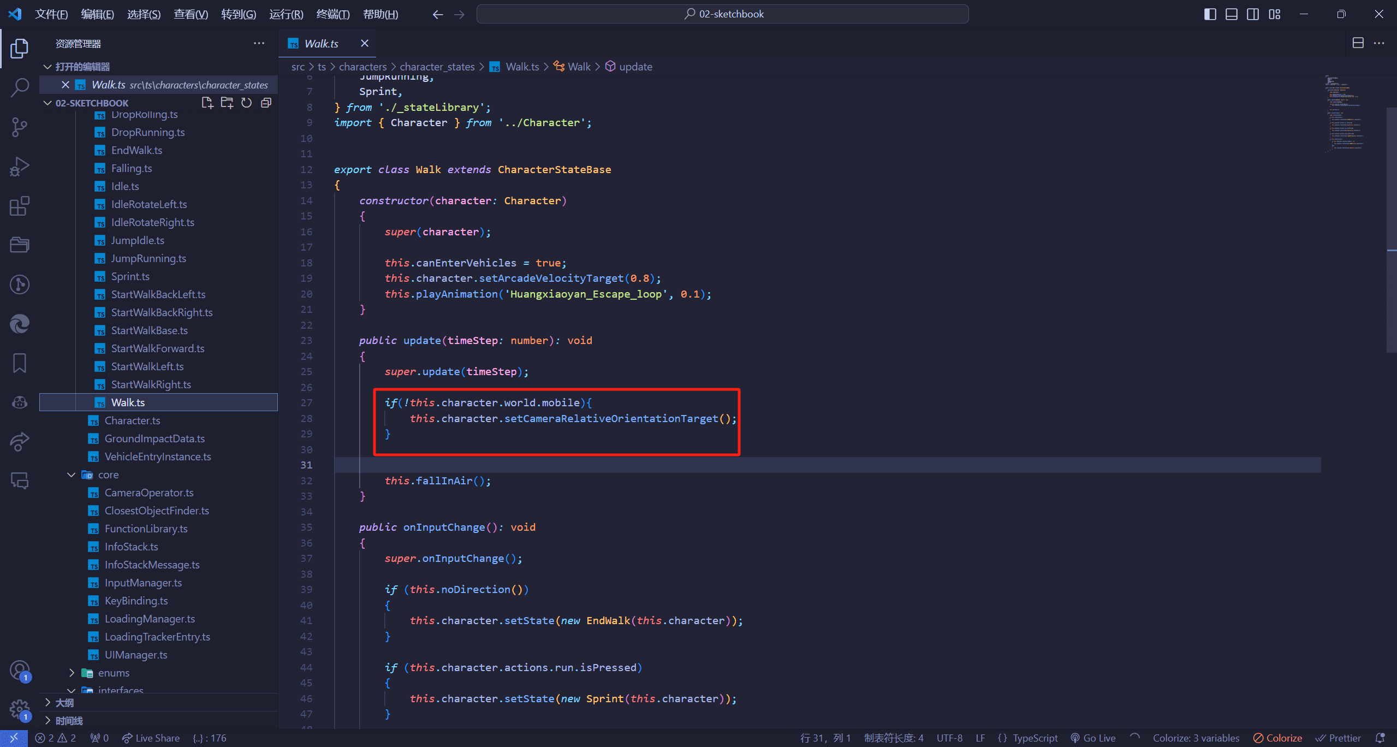Image resolution: width=1397 pixels, height=747 pixels.
Task: Open the Project Manager folder icon
Action: coord(20,245)
